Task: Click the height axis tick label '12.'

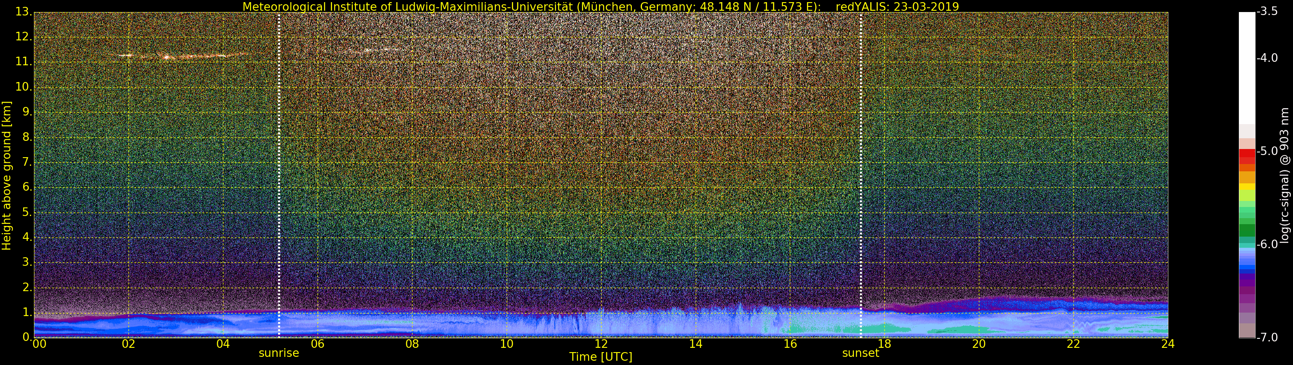Action: (x=24, y=36)
